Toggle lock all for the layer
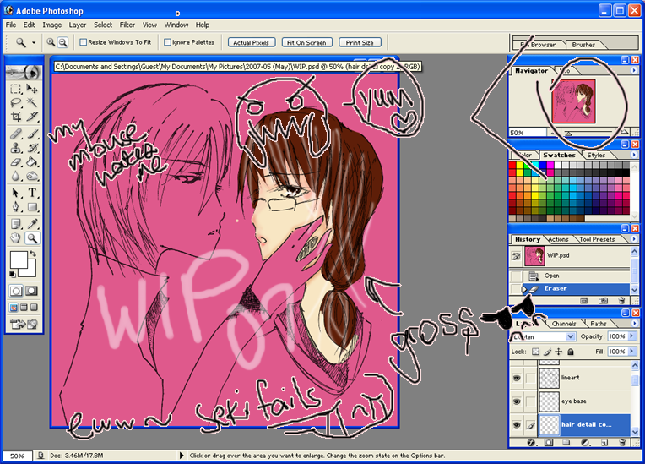 tap(570, 352)
